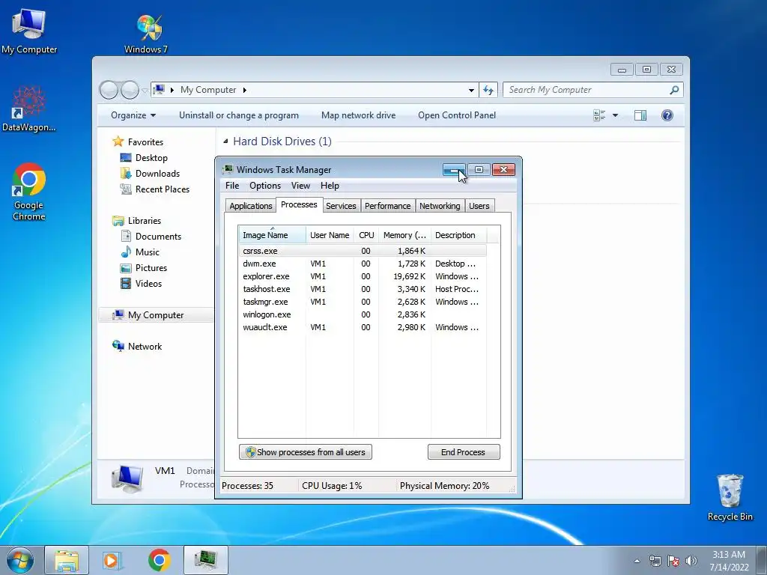The image size is (767, 575).
Task: Select the dwm.exe process row
Action: (363, 264)
